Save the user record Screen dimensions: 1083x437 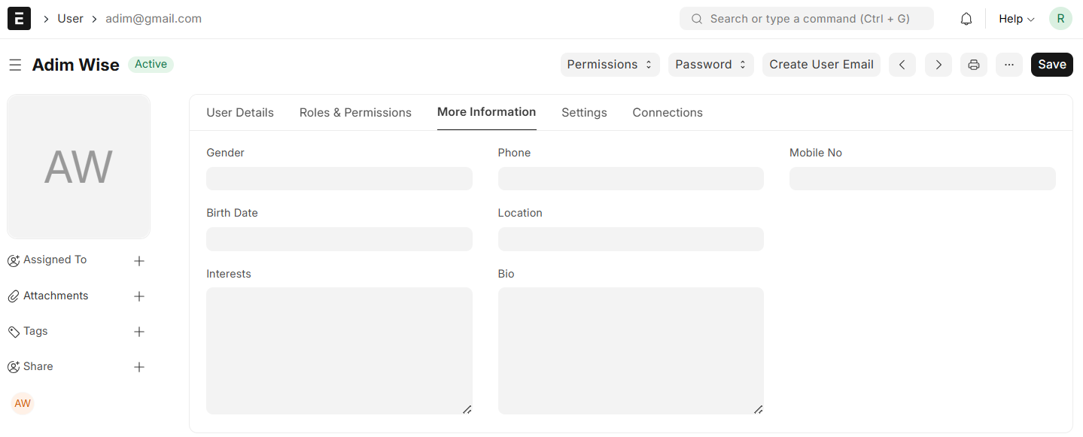1051,65
